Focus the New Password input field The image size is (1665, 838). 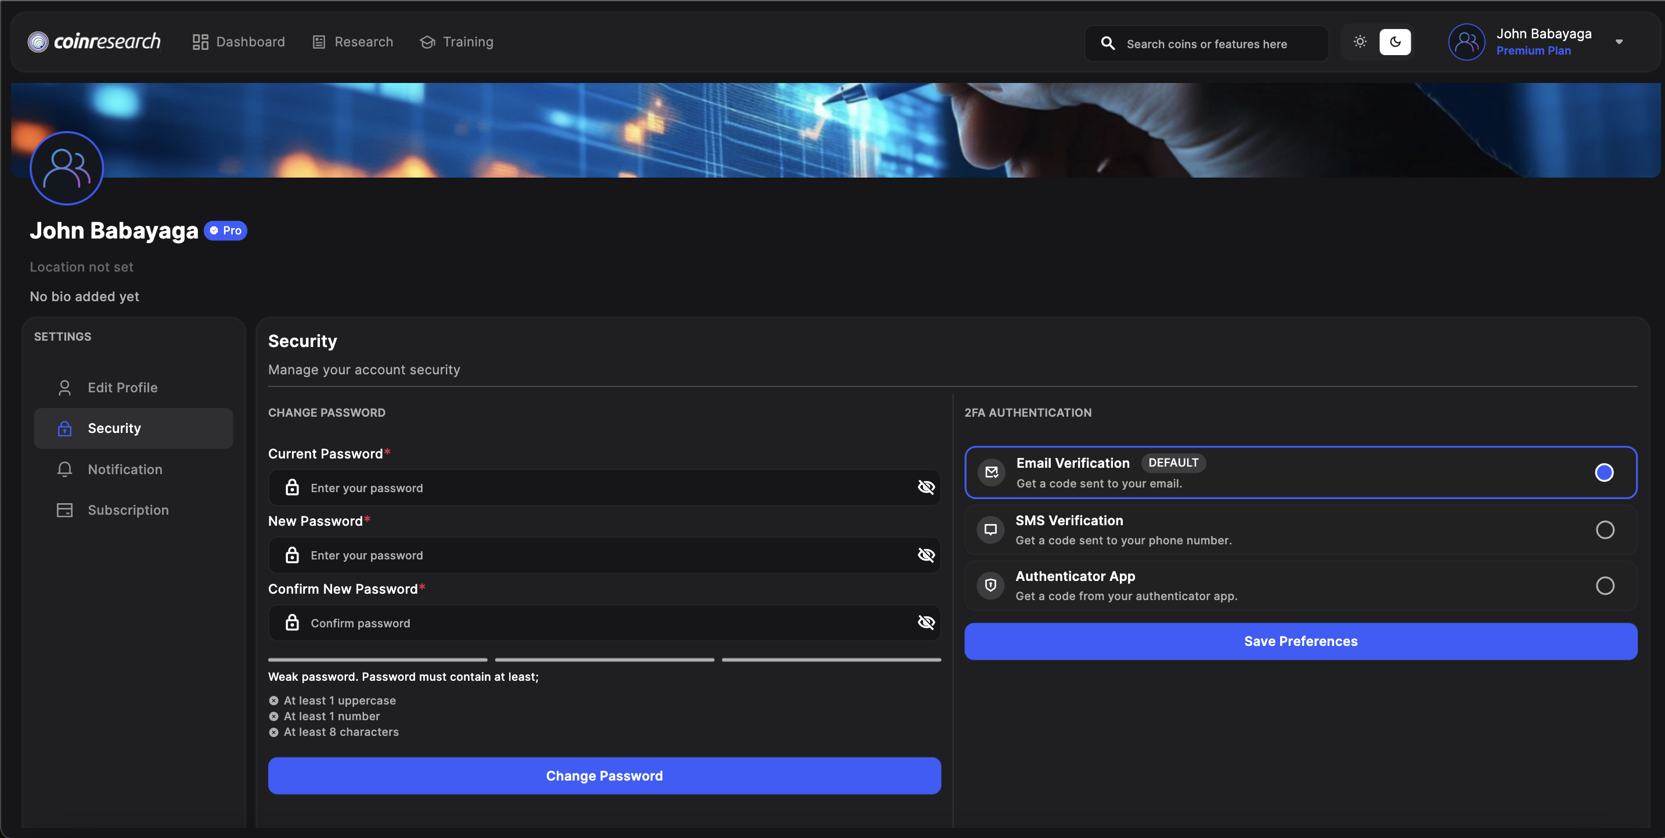[x=604, y=555]
